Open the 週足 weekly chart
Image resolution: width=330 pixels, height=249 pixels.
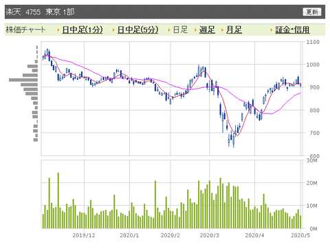click(207, 30)
